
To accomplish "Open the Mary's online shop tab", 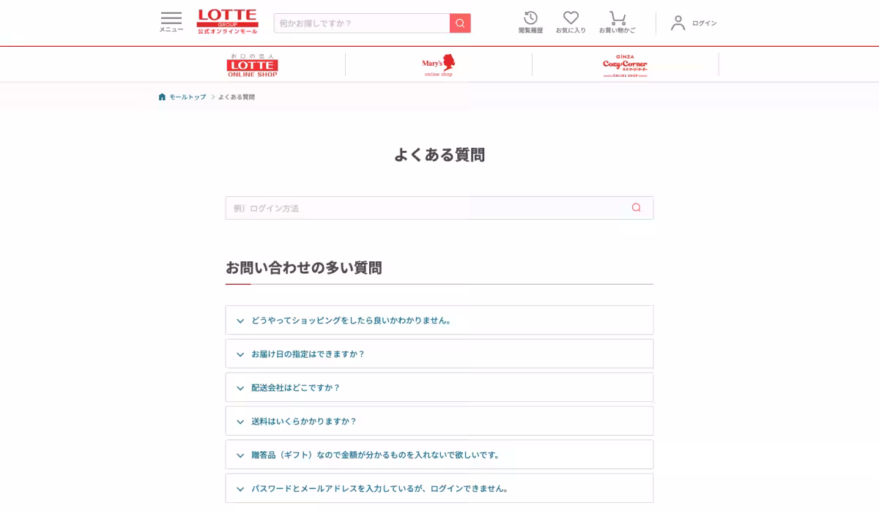I will 438,65.
